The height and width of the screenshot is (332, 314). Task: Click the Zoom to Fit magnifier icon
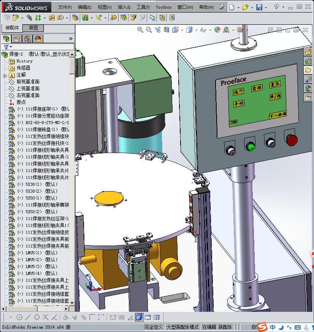click(x=140, y=30)
